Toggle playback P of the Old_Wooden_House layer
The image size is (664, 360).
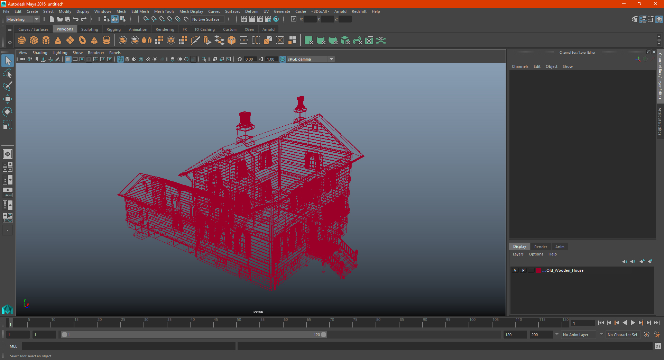click(523, 270)
